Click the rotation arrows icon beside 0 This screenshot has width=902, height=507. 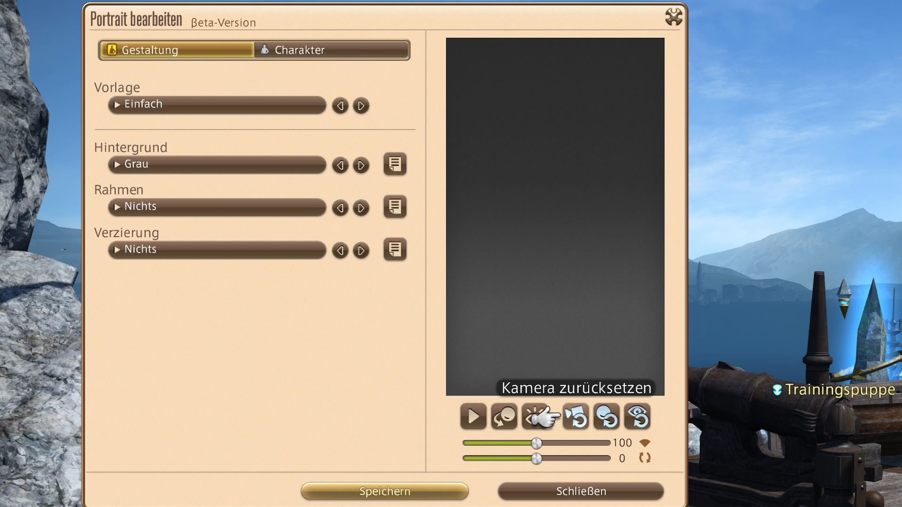(645, 458)
